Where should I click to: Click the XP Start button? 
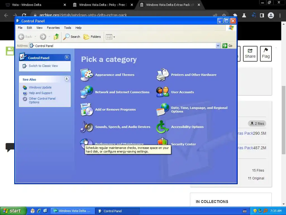(13, 211)
